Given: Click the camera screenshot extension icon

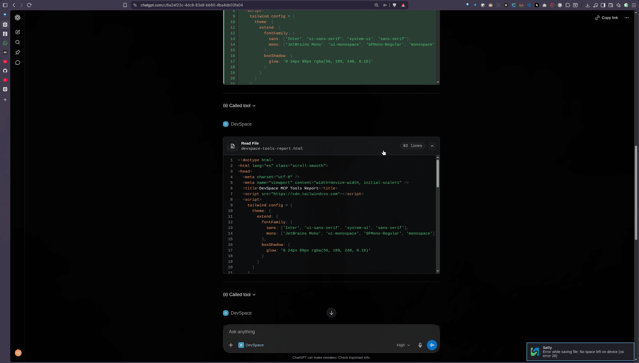Looking at the screenshot, I should pyautogui.click(x=544, y=5).
